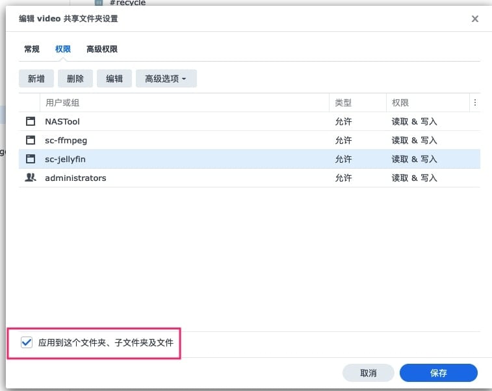Switch to the 常规 tab
This screenshot has height=391, width=492.
[x=32, y=49]
